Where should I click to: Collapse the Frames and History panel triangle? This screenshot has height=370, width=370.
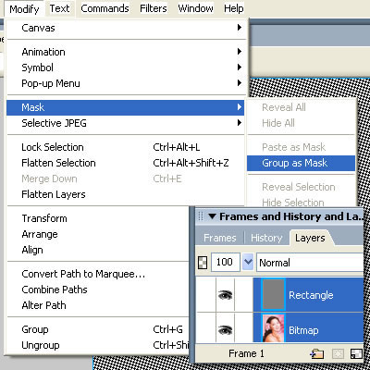pos(212,216)
